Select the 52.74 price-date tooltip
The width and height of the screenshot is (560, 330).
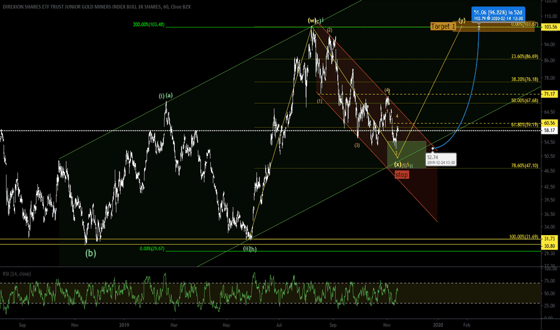point(440,160)
